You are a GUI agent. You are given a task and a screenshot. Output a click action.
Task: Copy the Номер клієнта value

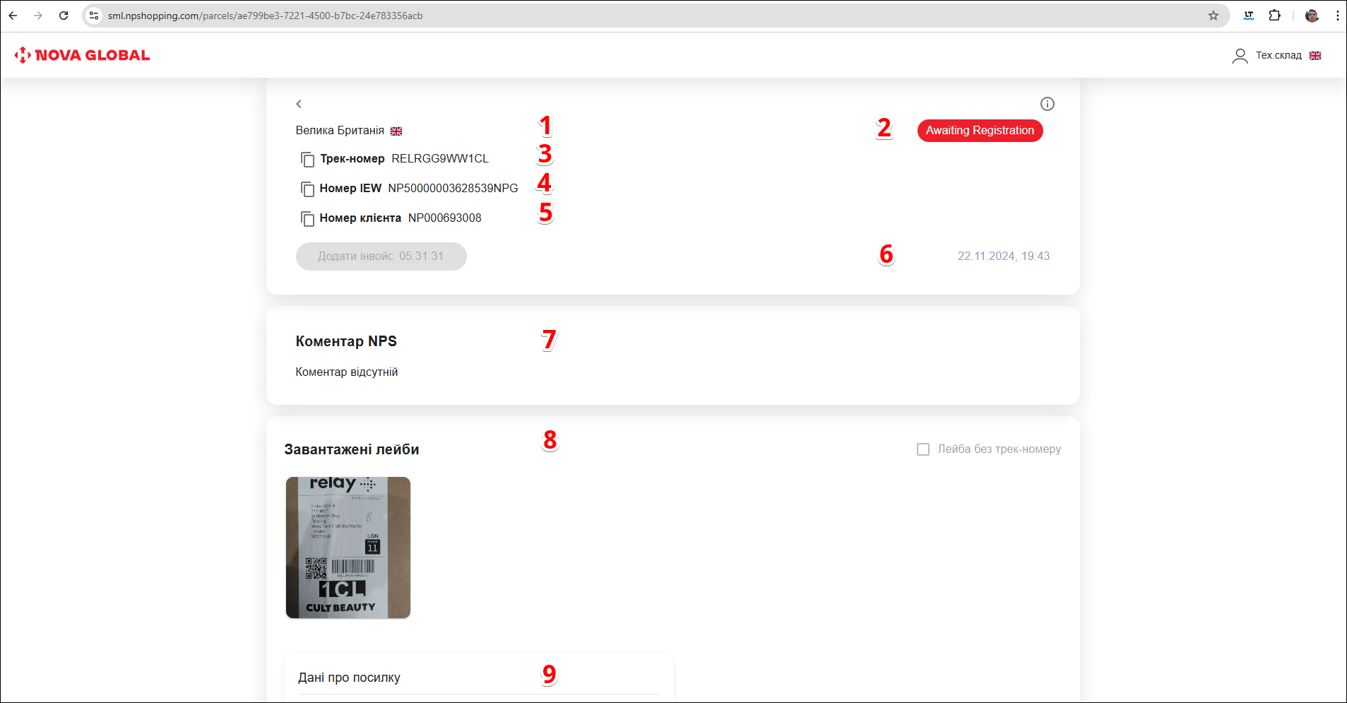click(x=307, y=219)
